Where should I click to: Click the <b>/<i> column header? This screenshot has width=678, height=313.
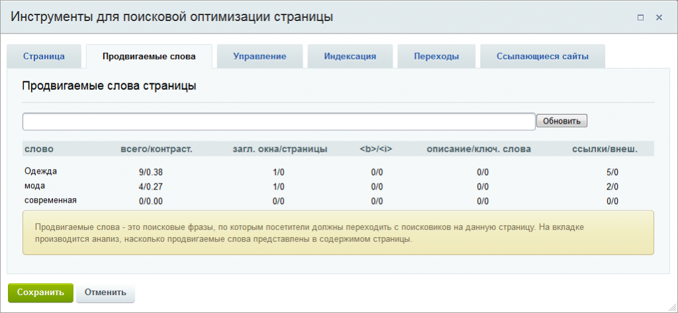pos(376,149)
